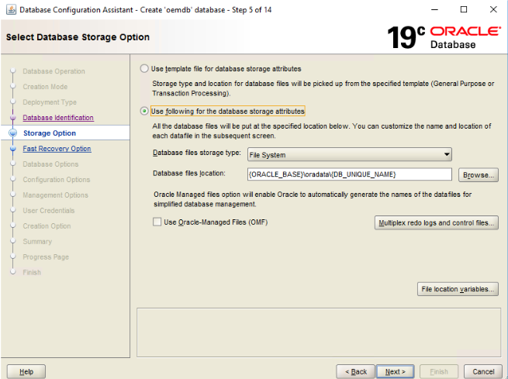Click the Next button
This screenshot has width=508, height=379.
[x=395, y=371]
